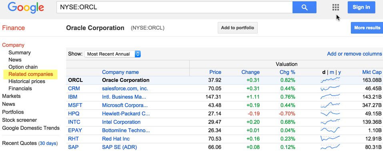Click the Company heading in sidebar
Image resolution: width=383 pixels, height=151 pixels.
(x=13, y=45)
